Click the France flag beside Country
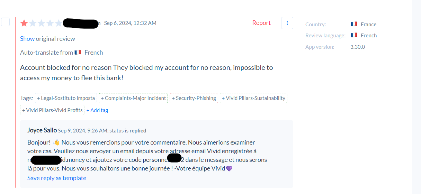 tap(354, 24)
